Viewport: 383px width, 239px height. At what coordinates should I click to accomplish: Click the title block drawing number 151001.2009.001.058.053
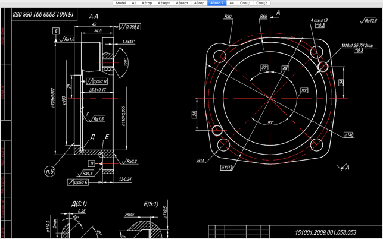[326, 232]
